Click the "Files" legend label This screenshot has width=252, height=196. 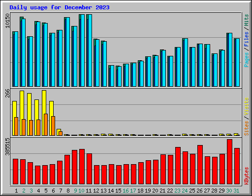pos(247,39)
